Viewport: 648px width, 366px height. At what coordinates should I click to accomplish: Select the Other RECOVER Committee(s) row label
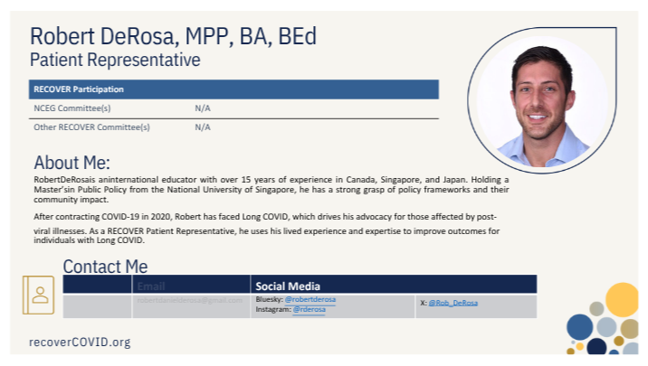[91, 127]
